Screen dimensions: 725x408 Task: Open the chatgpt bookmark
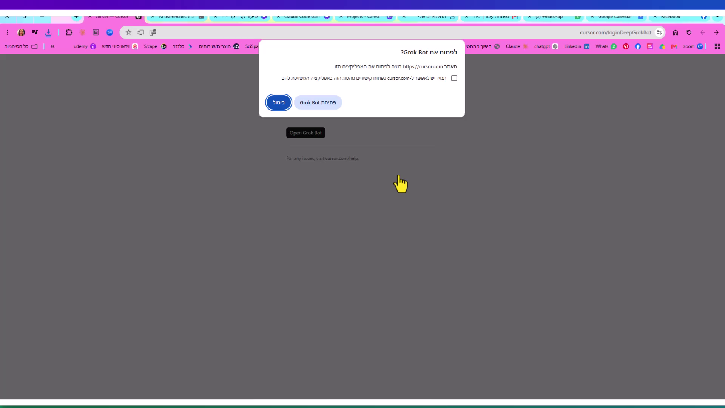(x=546, y=46)
